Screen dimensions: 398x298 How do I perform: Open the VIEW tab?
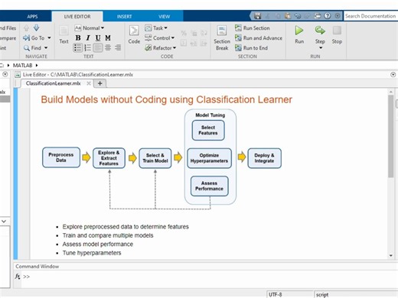pyautogui.click(x=164, y=17)
